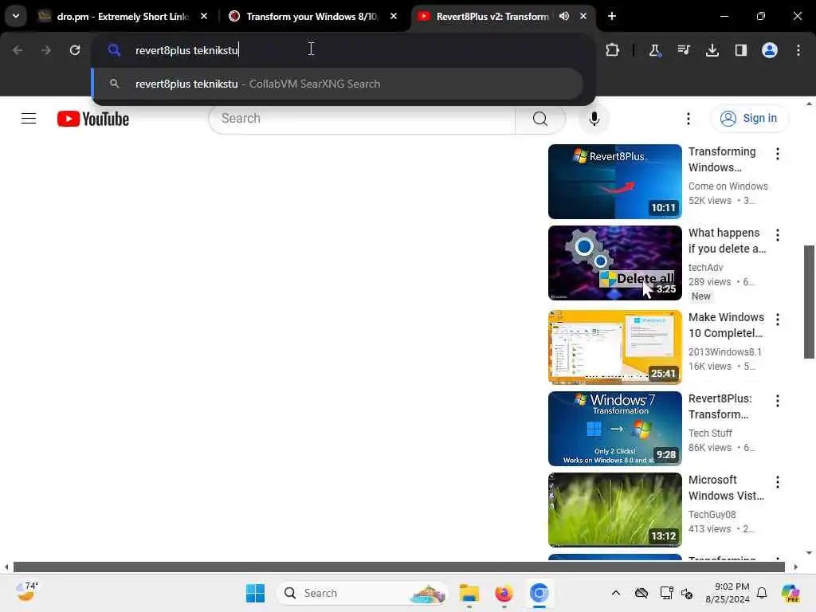816x612 pixels.
Task: Open Delete all 3:25 video thumbnail
Action: point(614,263)
